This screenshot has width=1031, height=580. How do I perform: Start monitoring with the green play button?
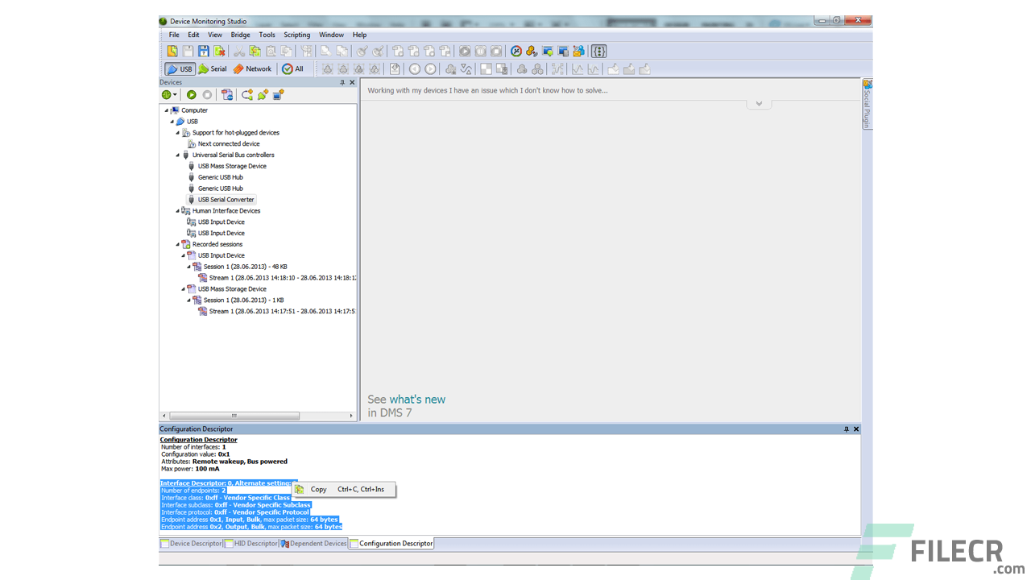(192, 94)
